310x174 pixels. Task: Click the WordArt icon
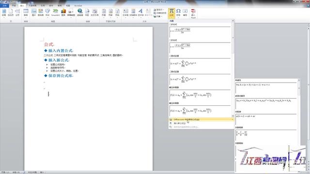[141, 13]
